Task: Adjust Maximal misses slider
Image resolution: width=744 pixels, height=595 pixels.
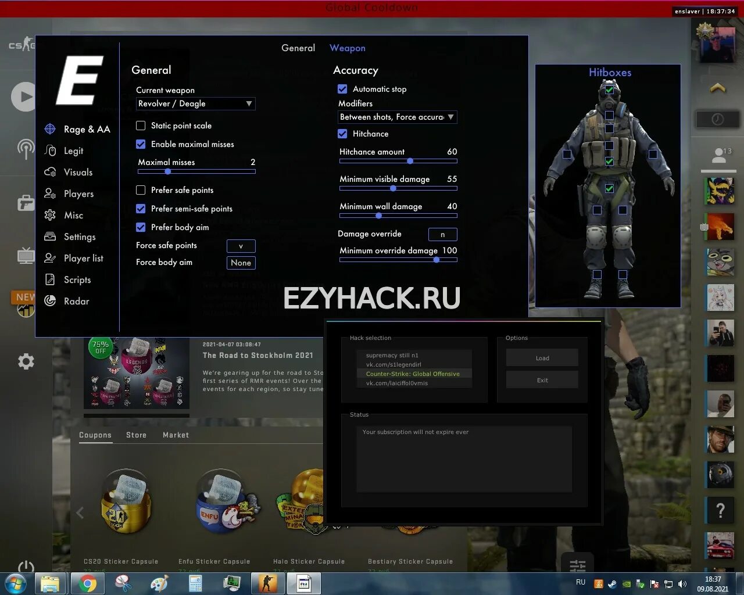Action: (196, 171)
